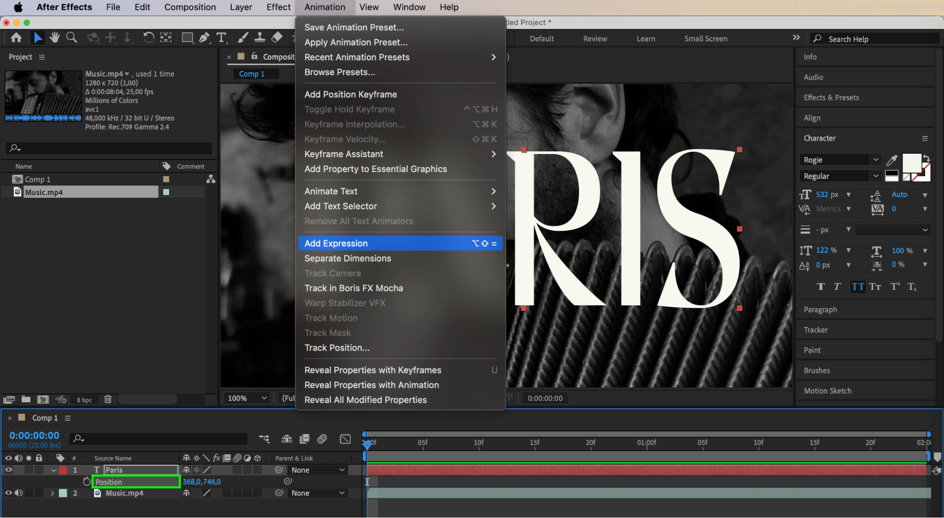Image resolution: width=944 pixels, height=518 pixels.
Task: Switch to the Learn workspace
Action: 645,39
